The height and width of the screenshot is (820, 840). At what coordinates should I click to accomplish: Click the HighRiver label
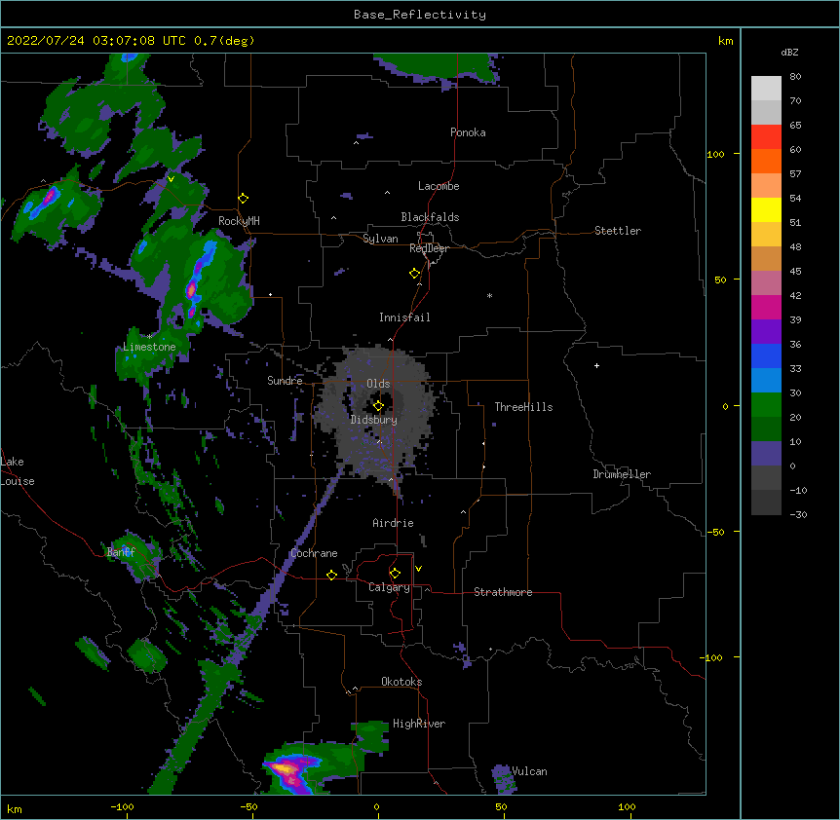point(419,724)
